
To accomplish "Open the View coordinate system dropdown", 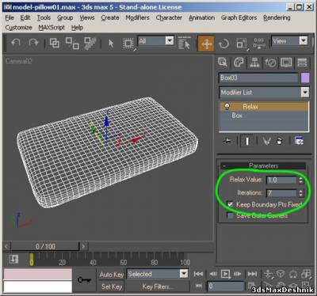I will (290, 41).
